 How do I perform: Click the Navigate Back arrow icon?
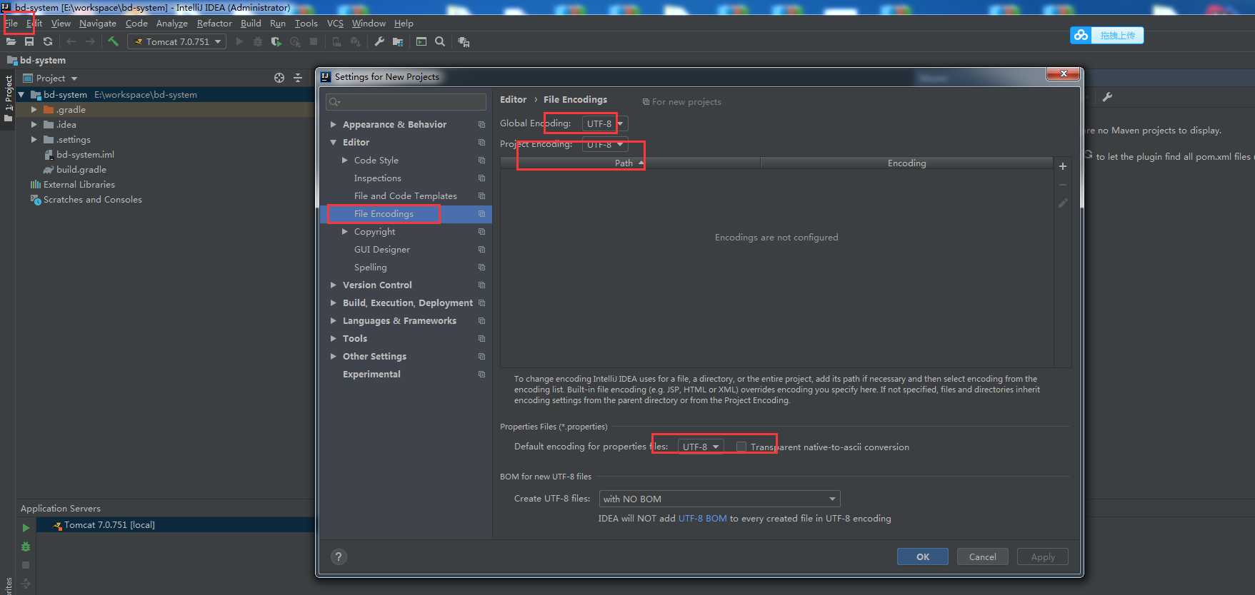pyautogui.click(x=71, y=42)
